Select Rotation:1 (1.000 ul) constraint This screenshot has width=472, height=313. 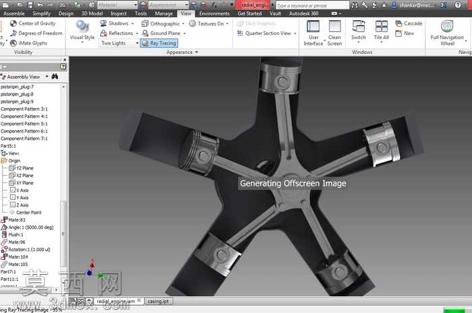pos(26,250)
